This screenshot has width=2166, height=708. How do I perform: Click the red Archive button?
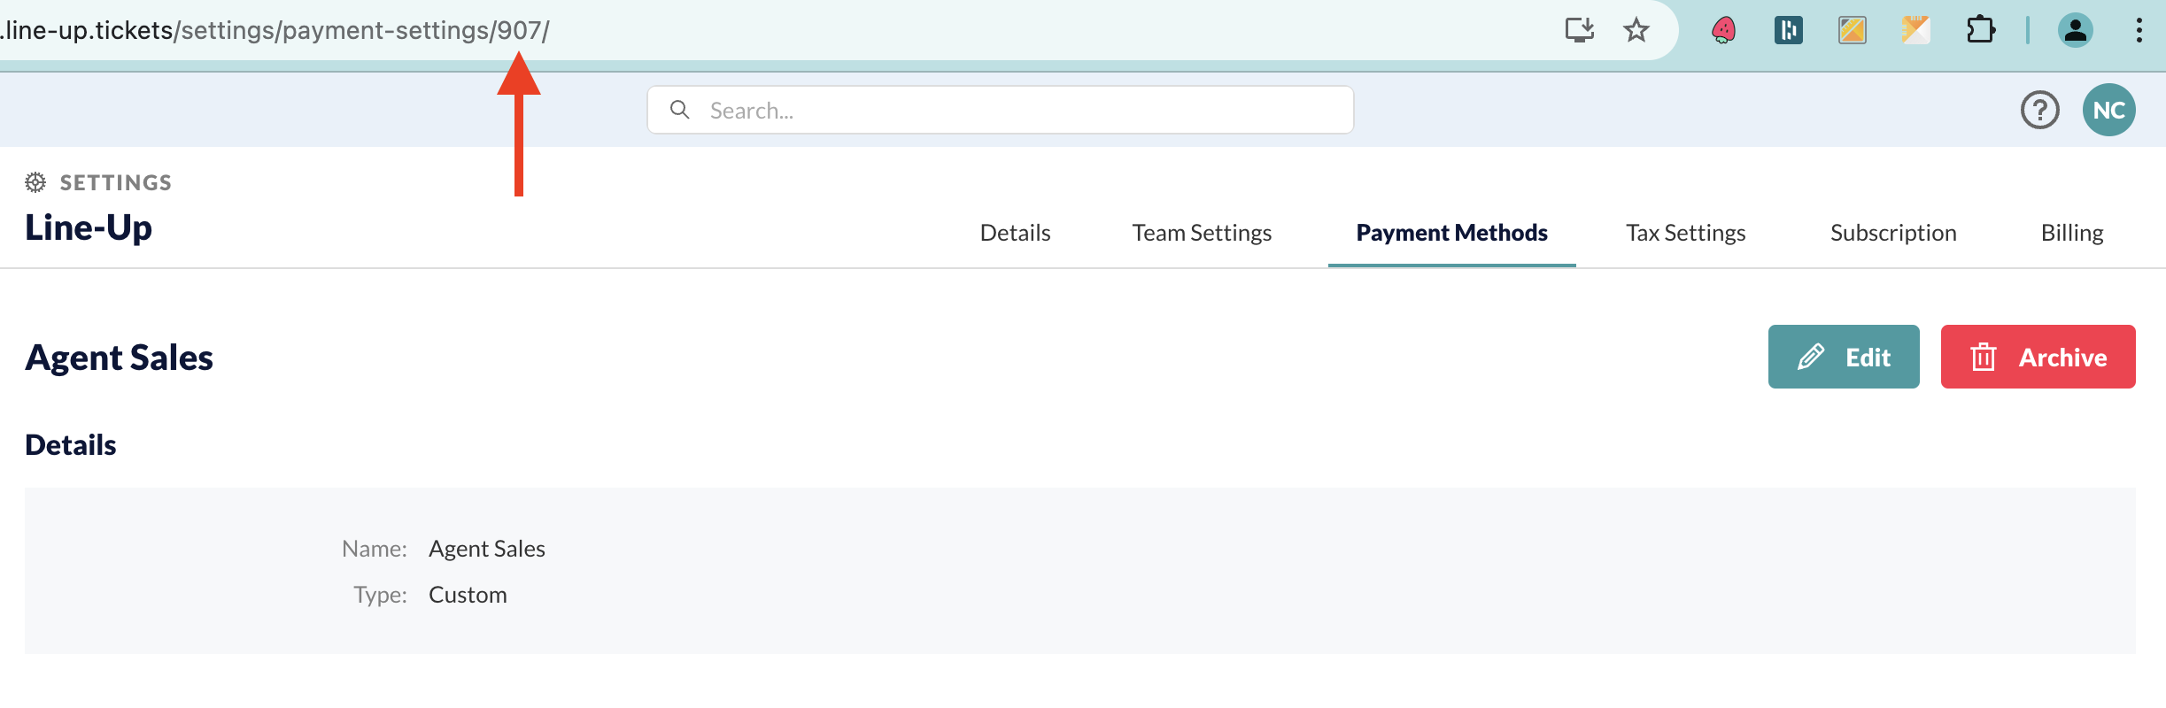pyautogui.click(x=2038, y=357)
